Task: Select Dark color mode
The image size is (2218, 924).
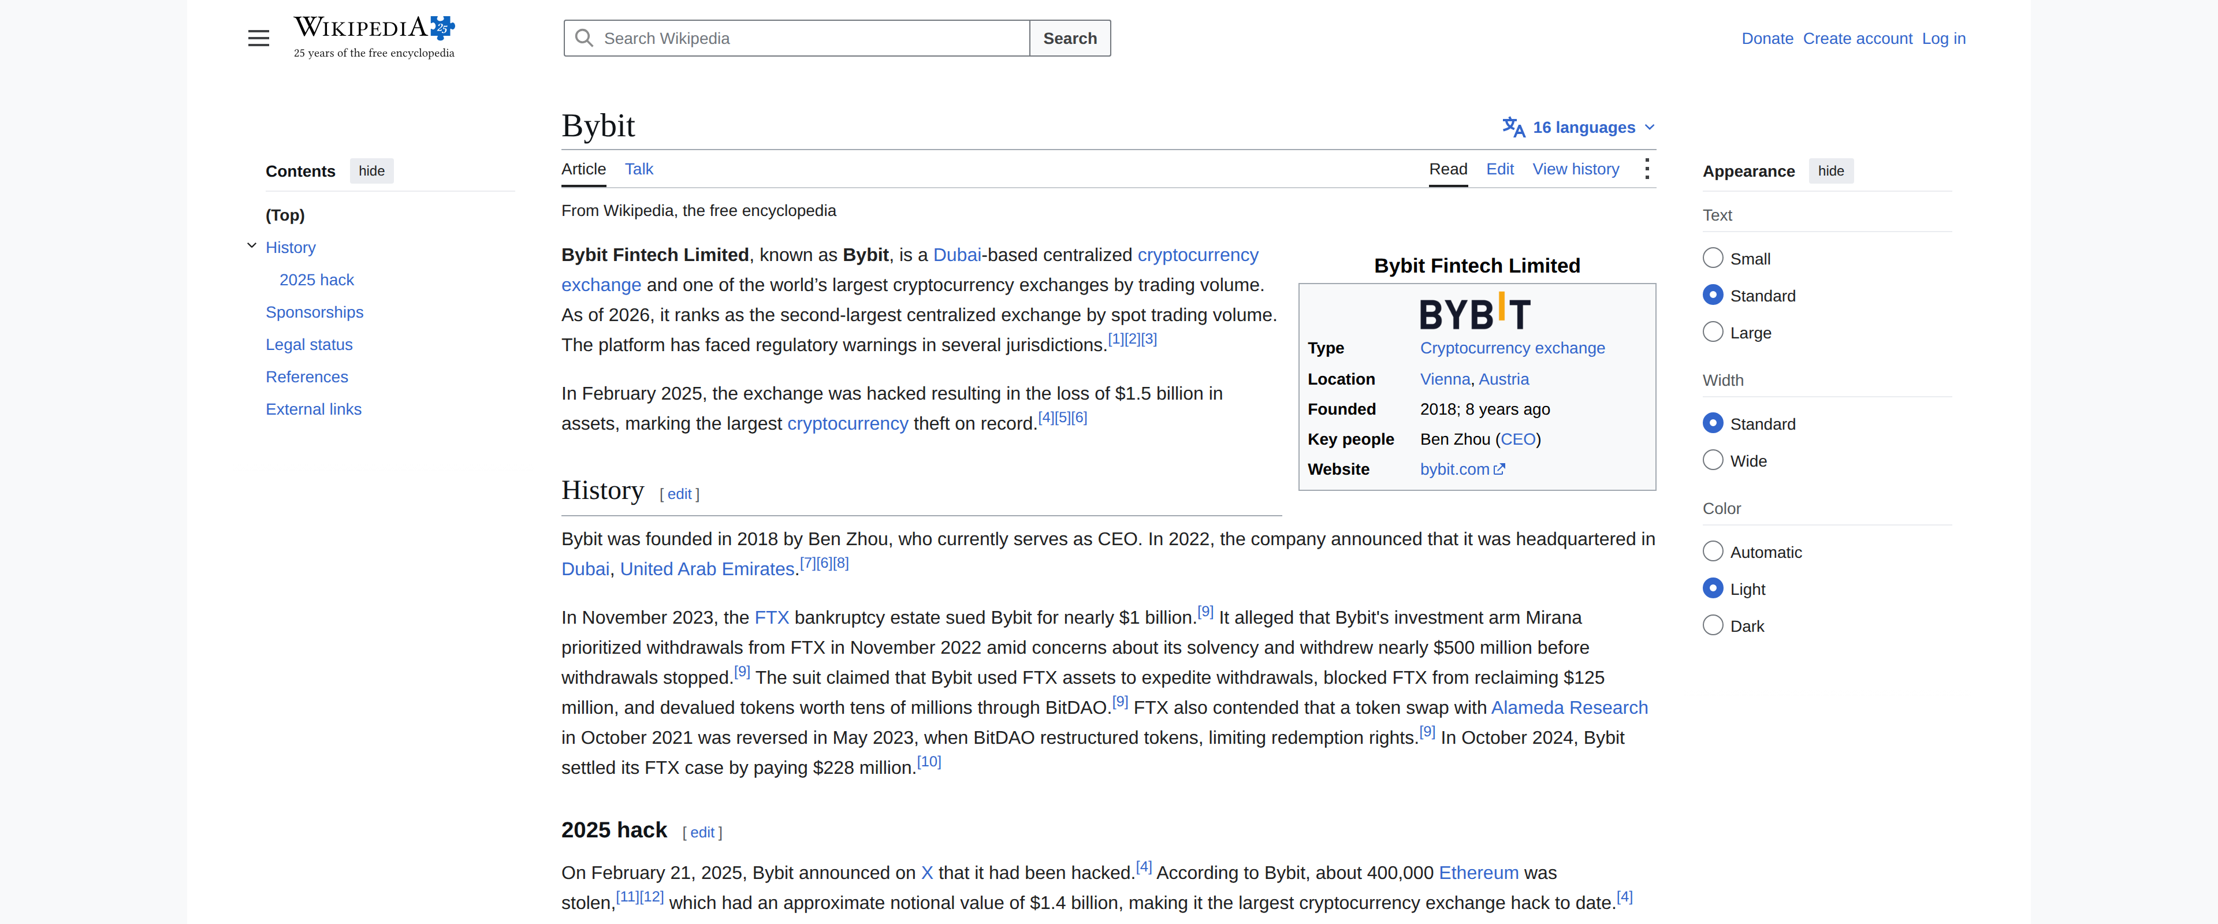Action: [x=1713, y=626]
